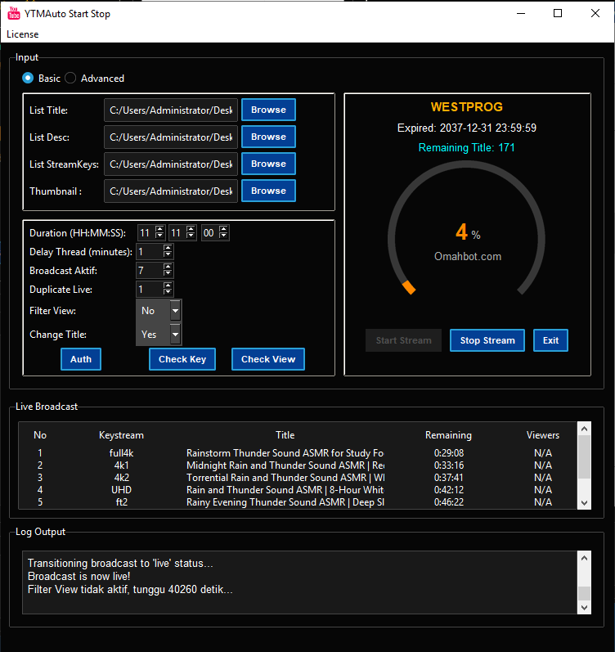The image size is (615, 652).
Task: Select the 4k2 keystream row
Action: point(298,478)
